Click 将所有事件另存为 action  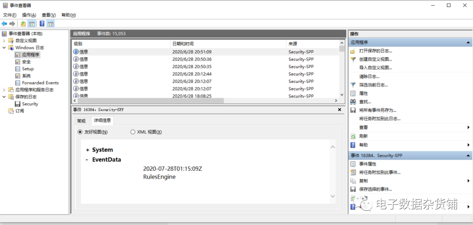pos(378,111)
